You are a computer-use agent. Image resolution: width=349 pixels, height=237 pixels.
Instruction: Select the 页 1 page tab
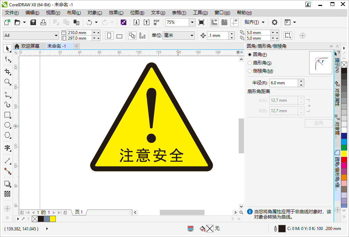79,212
